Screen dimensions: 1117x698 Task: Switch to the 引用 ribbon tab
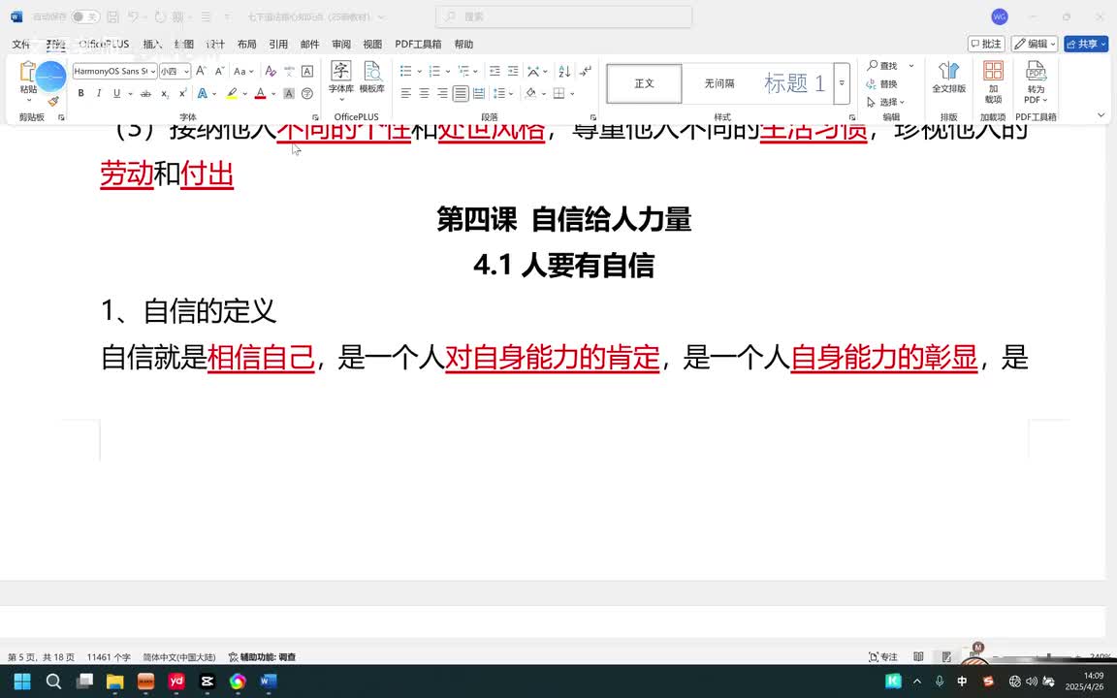278,45
